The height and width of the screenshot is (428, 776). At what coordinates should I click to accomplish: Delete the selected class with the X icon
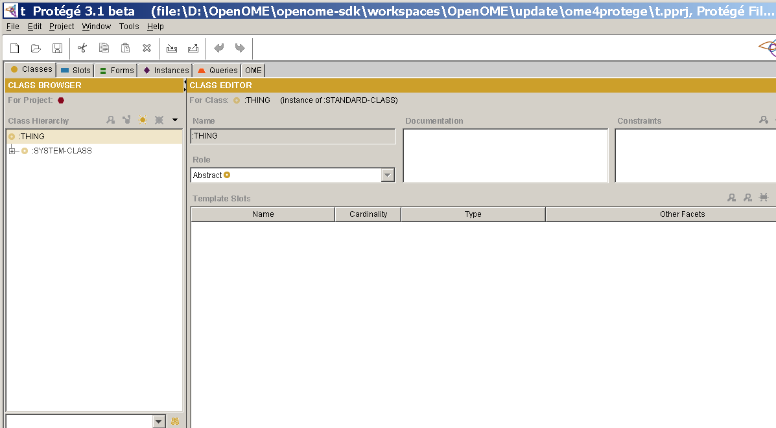159,120
